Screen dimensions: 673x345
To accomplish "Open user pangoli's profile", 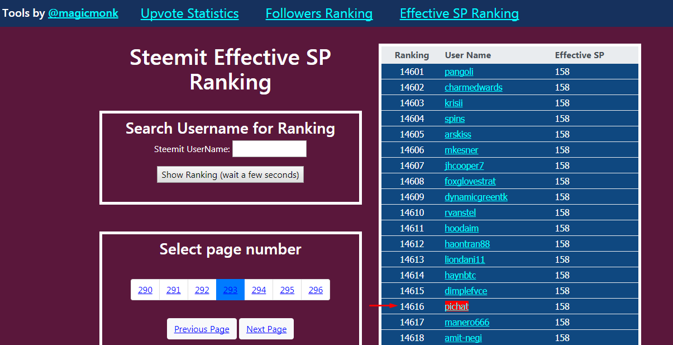I will coord(459,72).
